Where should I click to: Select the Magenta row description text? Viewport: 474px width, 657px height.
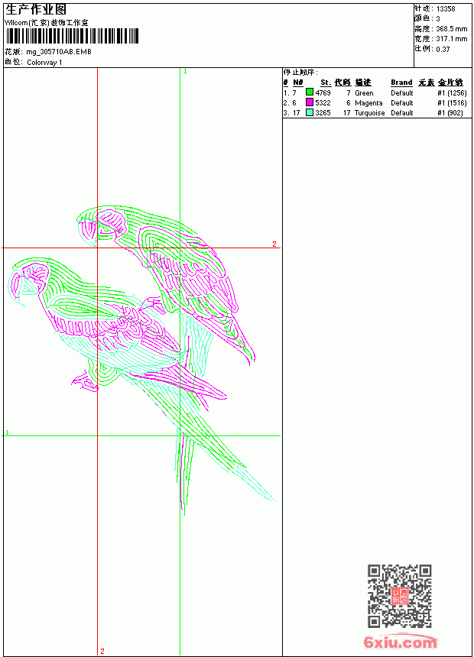368,103
